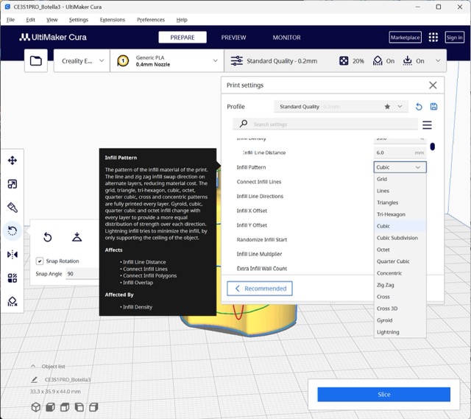
Task: Click the Search settings field
Action: click(325, 124)
